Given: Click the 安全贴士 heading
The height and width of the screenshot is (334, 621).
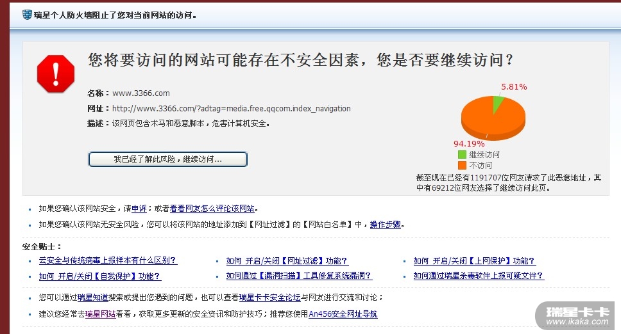Looking at the screenshot, I should (x=41, y=247).
